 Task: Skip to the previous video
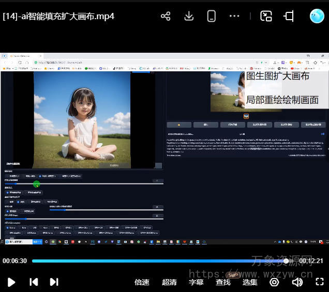(34, 282)
